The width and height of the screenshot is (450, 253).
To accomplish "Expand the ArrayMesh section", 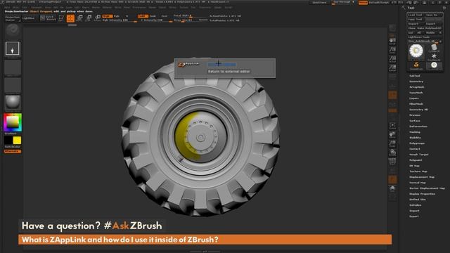I will [x=417, y=87].
